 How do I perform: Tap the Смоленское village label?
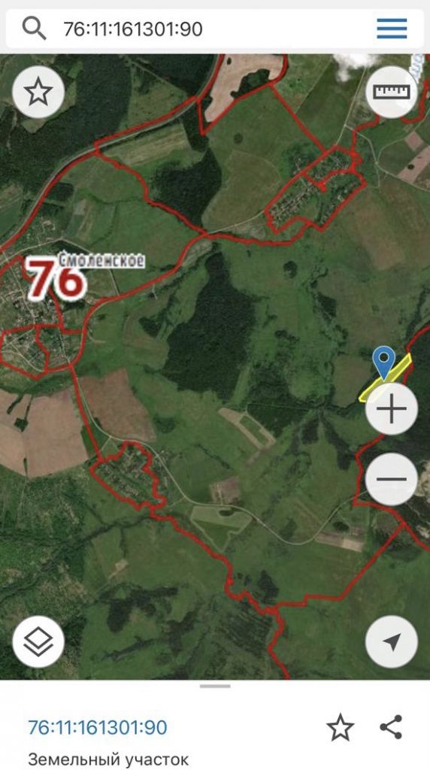click(101, 260)
